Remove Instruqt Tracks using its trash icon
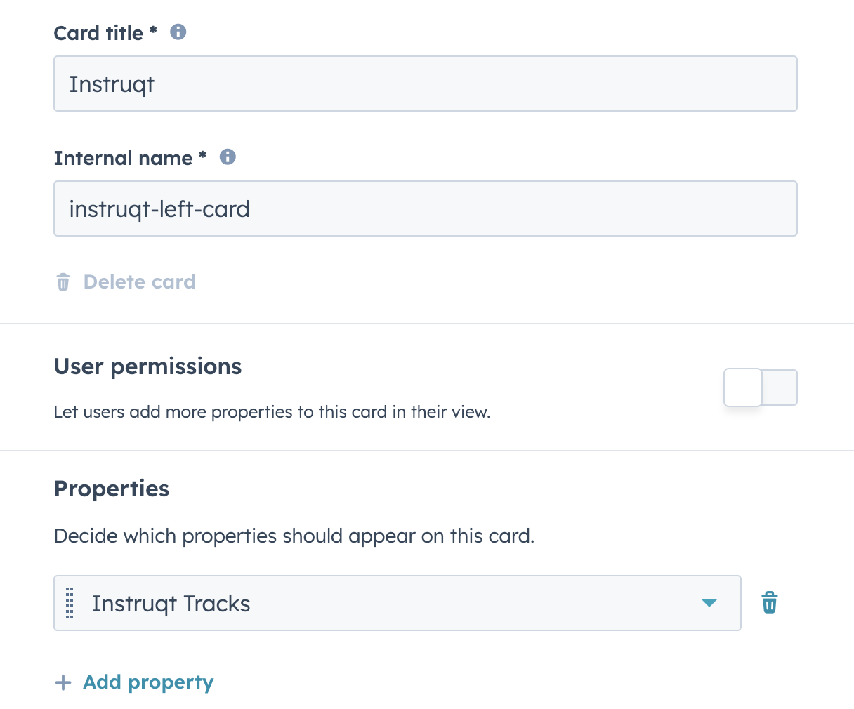854x709 pixels. (770, 603)
